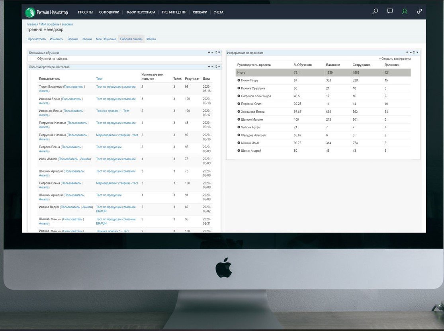Open search with the magnifier icon
The image size is (444, 331).
pos(375,11)
